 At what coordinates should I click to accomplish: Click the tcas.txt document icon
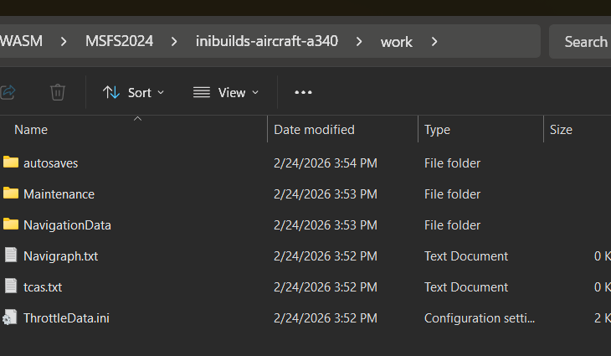pos(10,286)
